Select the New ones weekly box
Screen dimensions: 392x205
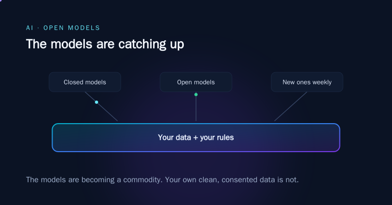[307, 82]
